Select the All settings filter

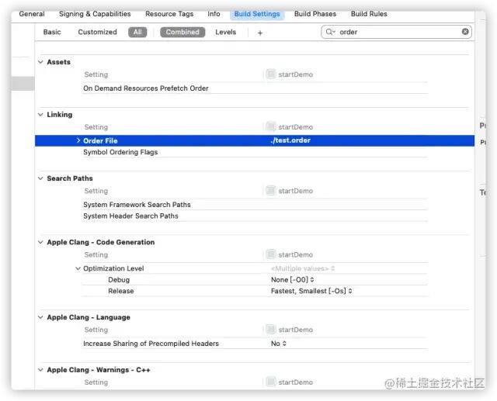point(137,32)
